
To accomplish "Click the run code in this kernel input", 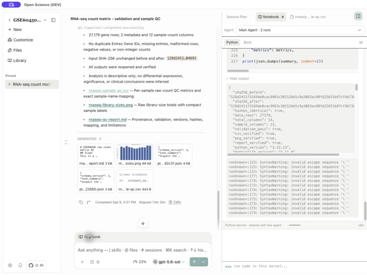I will (x=294, y=266).
